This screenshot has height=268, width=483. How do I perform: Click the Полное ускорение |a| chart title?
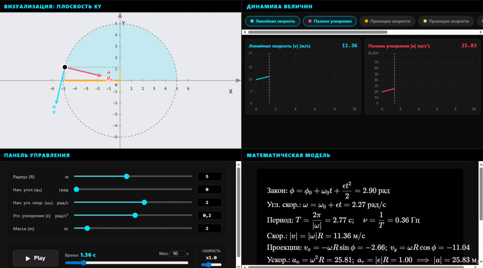(399, 46)
